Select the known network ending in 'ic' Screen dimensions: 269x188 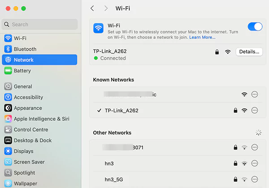pos(178,94)
